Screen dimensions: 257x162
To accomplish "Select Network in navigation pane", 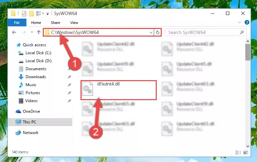I will click(30, 133).
